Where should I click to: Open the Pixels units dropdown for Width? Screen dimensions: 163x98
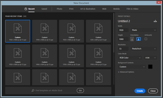click(144, 30)
